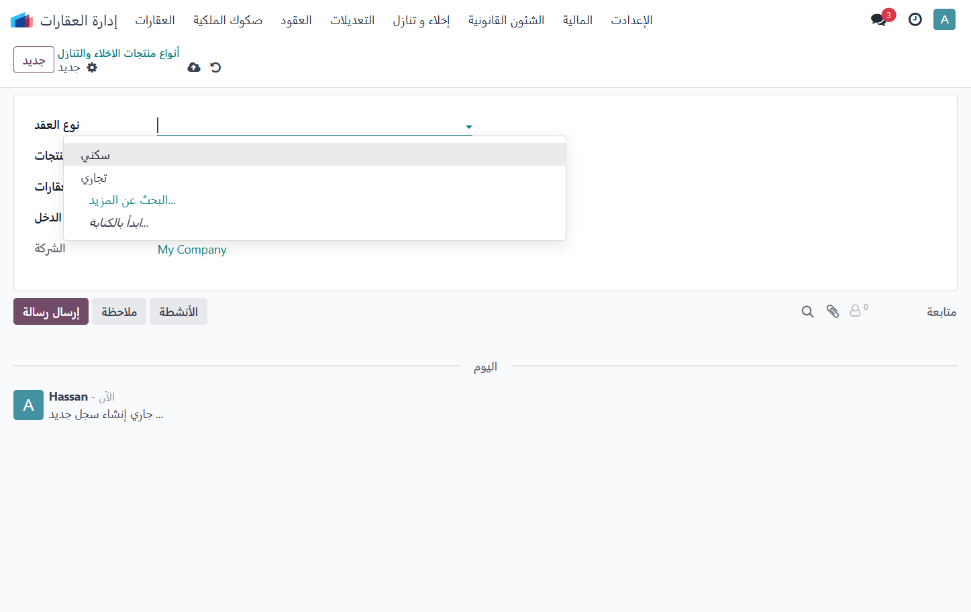Expand the نوع العقد dropdown arrow
Image resolution: width=971 pixels, height=612 pixels.
point(468,126)
